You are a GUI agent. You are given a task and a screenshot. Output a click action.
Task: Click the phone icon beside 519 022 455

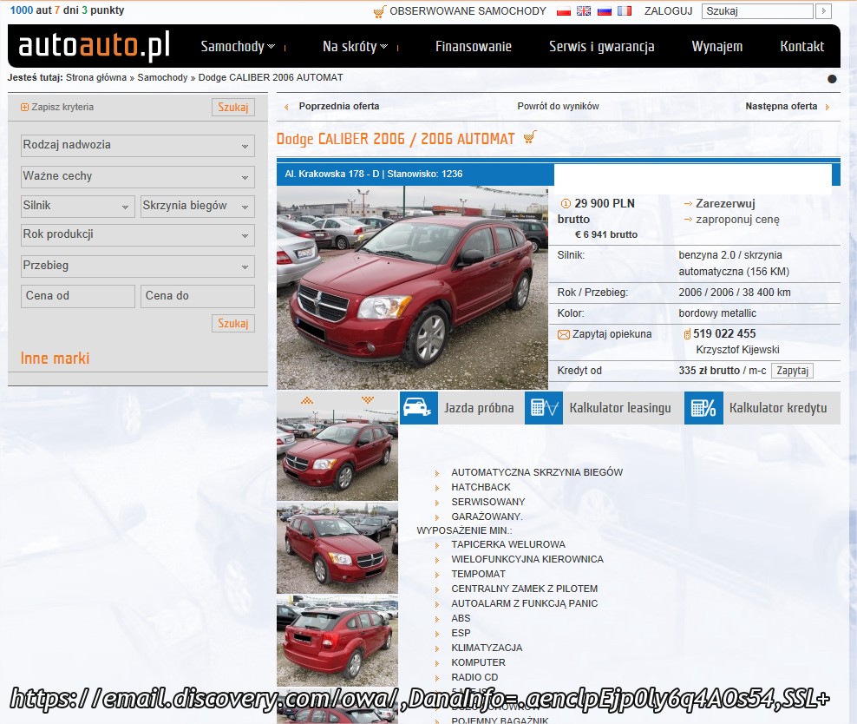(688, 334)
